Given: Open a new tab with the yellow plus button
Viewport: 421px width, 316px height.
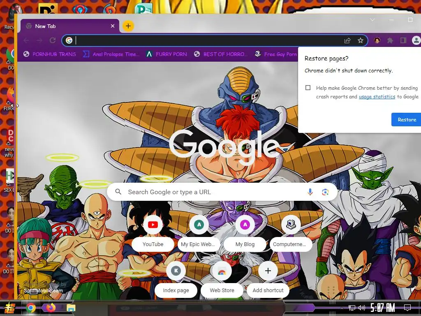Looking at the screenshot, I should click(128, 26).
